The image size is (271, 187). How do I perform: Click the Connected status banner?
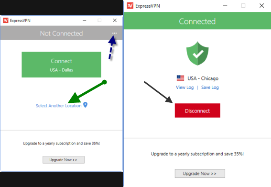pyautogui.click(x=197, y=21)
